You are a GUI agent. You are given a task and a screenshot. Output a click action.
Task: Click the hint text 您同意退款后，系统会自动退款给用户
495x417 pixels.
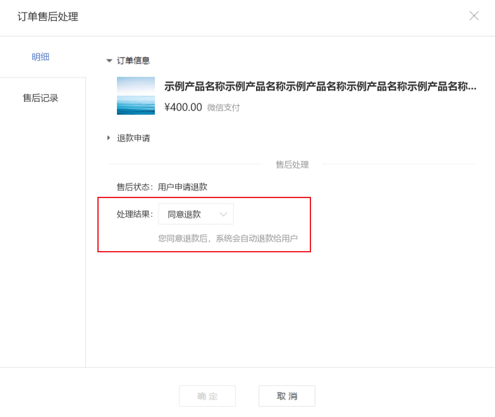(x=228, y=238)
